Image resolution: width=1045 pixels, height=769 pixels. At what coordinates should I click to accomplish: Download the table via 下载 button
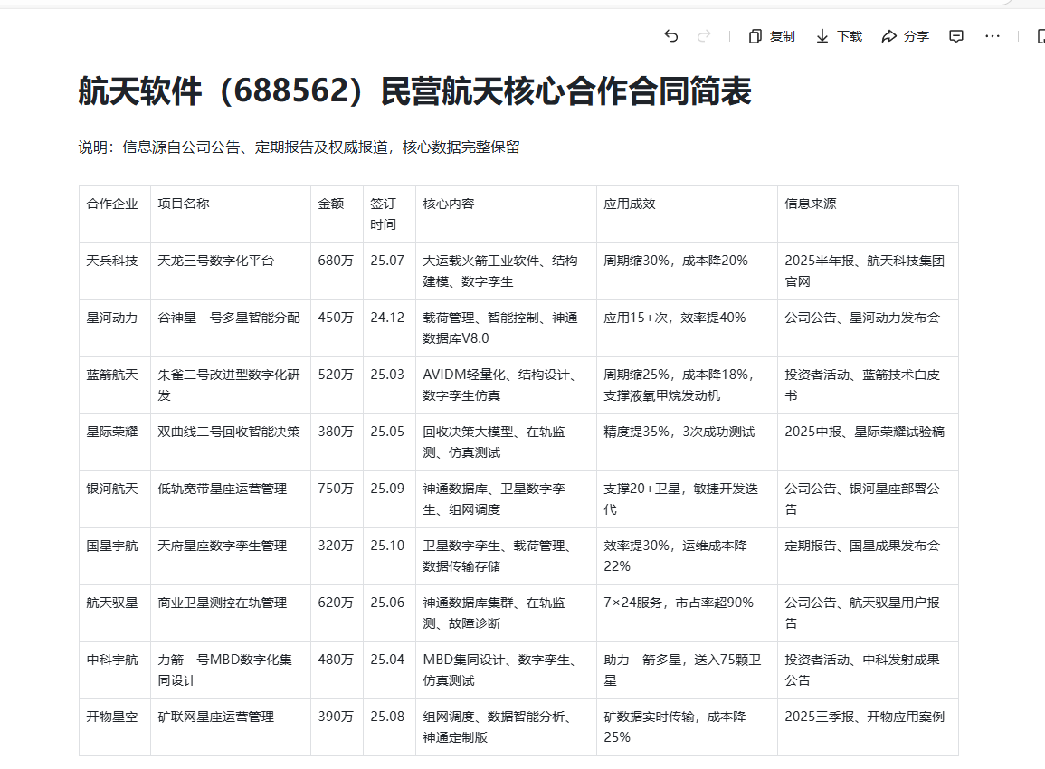(839, 36)
